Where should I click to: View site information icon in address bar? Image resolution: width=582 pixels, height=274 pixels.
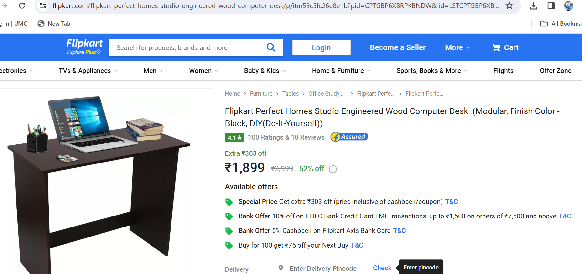(43, 5)
